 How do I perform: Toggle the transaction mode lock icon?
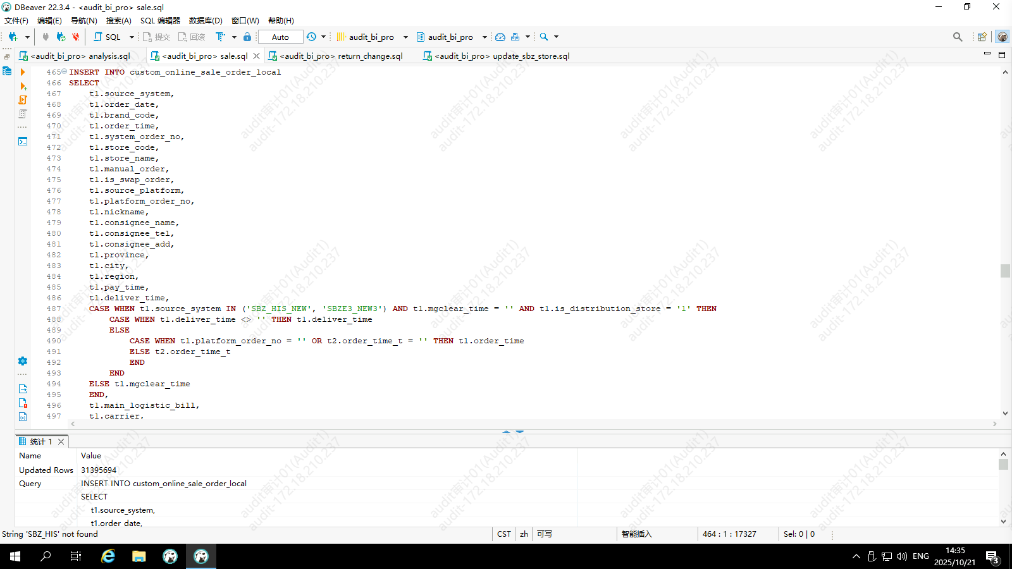(x=247, y=37)
